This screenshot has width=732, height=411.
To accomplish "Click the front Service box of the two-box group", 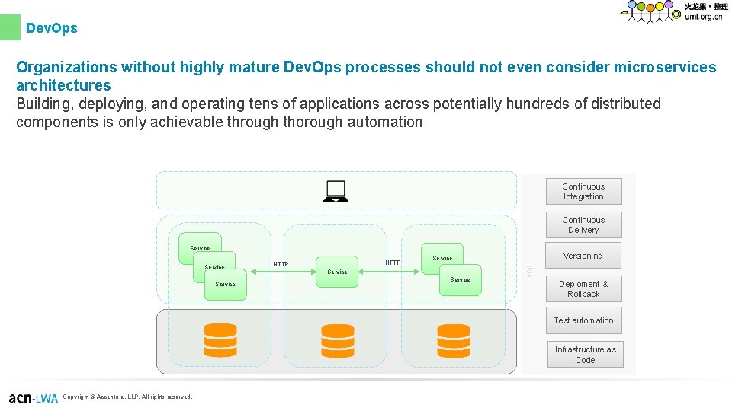I will (x=461, y=280).
